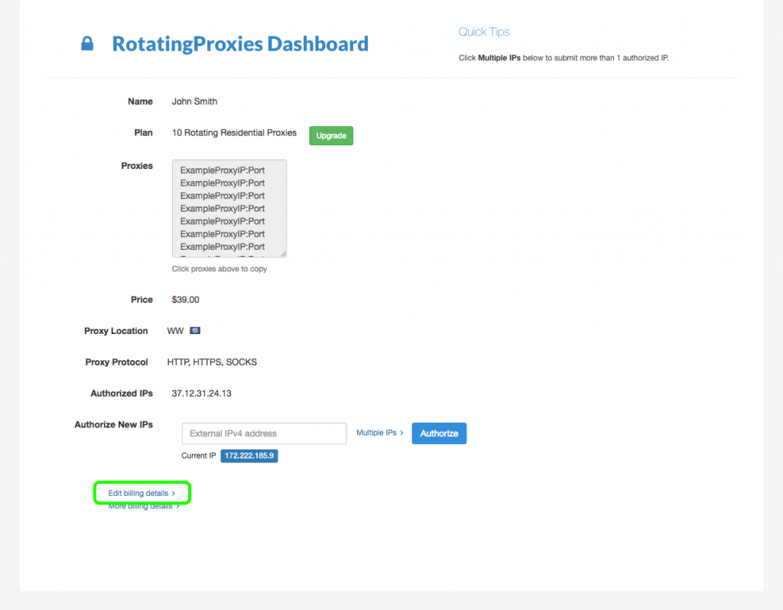Focus the External IPv4 address field

point(264,433)
